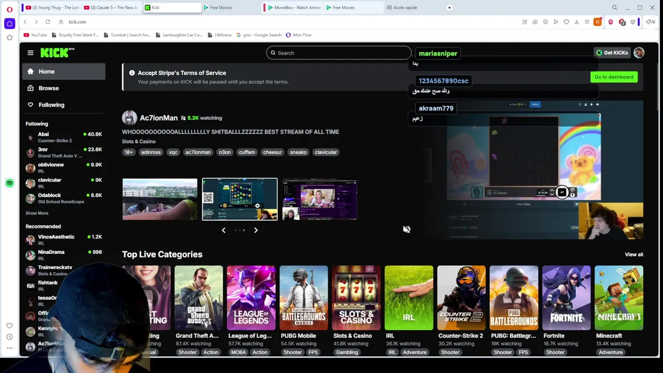Open NinaDrama recommended channel
This screenshot has height=373, width=663.
64,255
